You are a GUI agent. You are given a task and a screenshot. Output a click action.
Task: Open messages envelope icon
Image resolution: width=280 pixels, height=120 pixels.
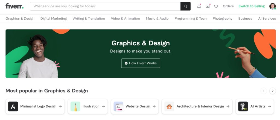pos(208,6)
